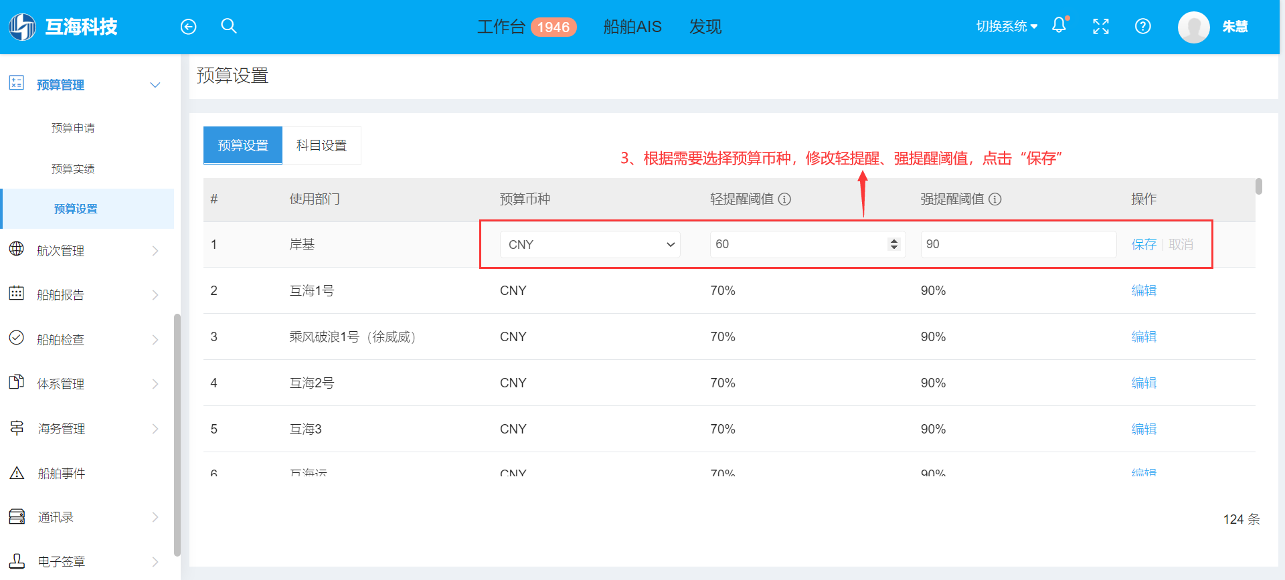Open the help question mark icon
This screenshot has width=1285, height=580.
(x=1143, y=26)
